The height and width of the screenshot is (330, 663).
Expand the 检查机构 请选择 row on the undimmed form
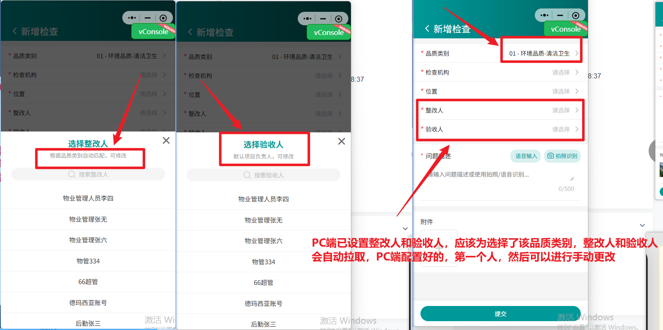tap(565, 72)
